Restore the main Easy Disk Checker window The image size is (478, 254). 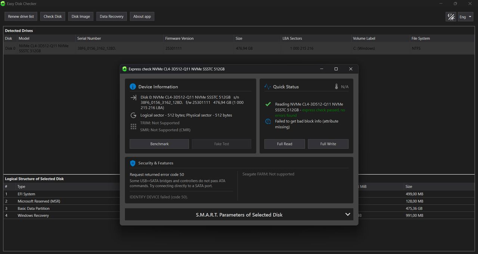[455, 4]
